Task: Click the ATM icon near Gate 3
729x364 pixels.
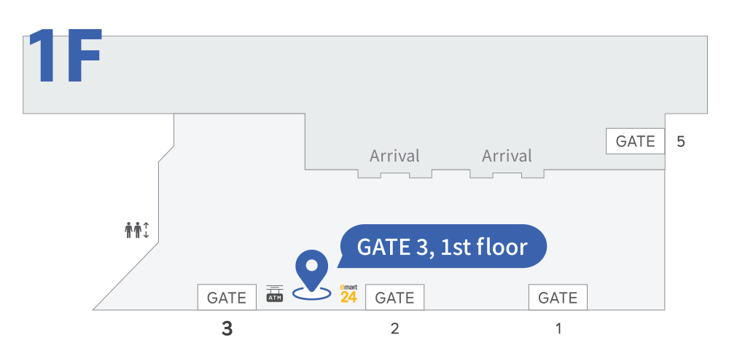Action: 274,294
